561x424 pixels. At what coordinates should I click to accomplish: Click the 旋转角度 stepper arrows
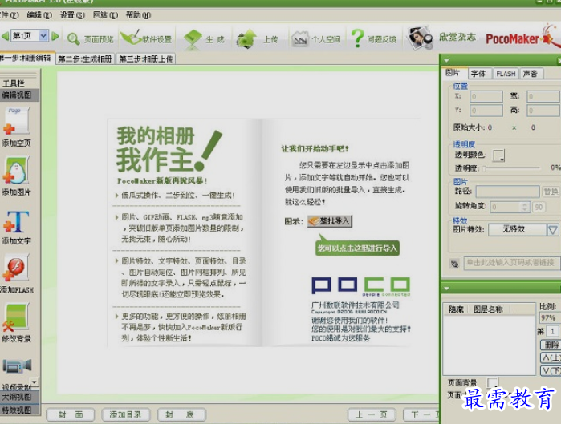coord(525,207)
